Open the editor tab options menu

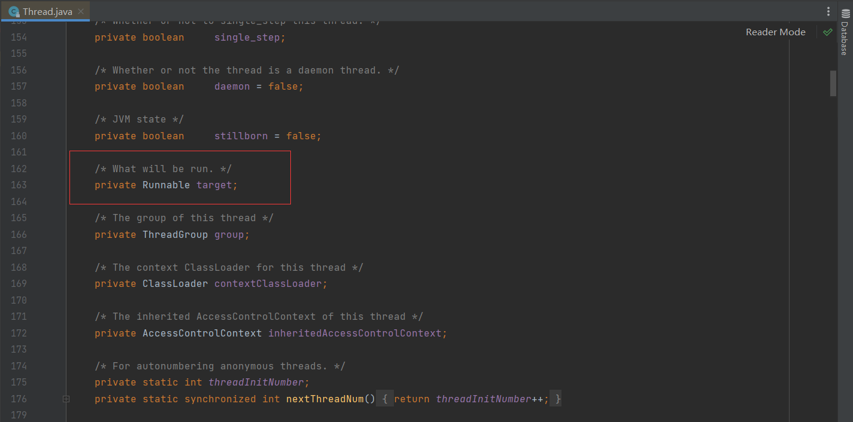pos(828,11)
